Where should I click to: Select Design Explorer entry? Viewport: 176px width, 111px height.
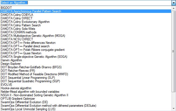11,64
